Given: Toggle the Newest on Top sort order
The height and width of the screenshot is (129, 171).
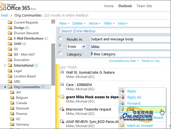Looking at the screenshot, I should 150,61.
